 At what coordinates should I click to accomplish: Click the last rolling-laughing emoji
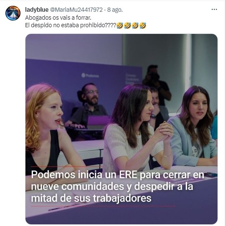(143, 26)
